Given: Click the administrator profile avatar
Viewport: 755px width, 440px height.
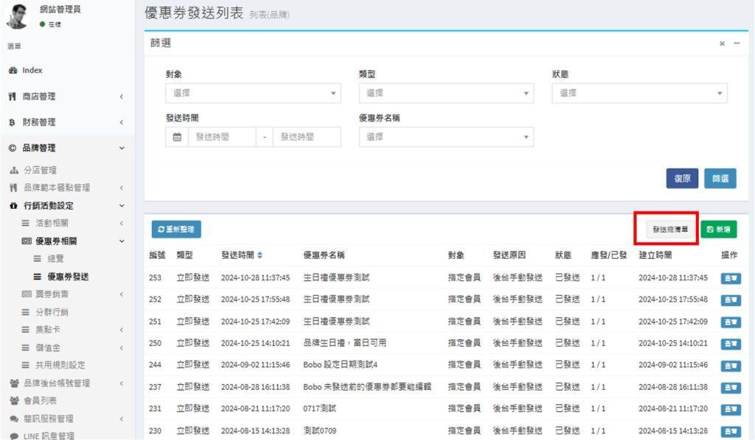Looking at the screenshot, I should tap(18, 16).
